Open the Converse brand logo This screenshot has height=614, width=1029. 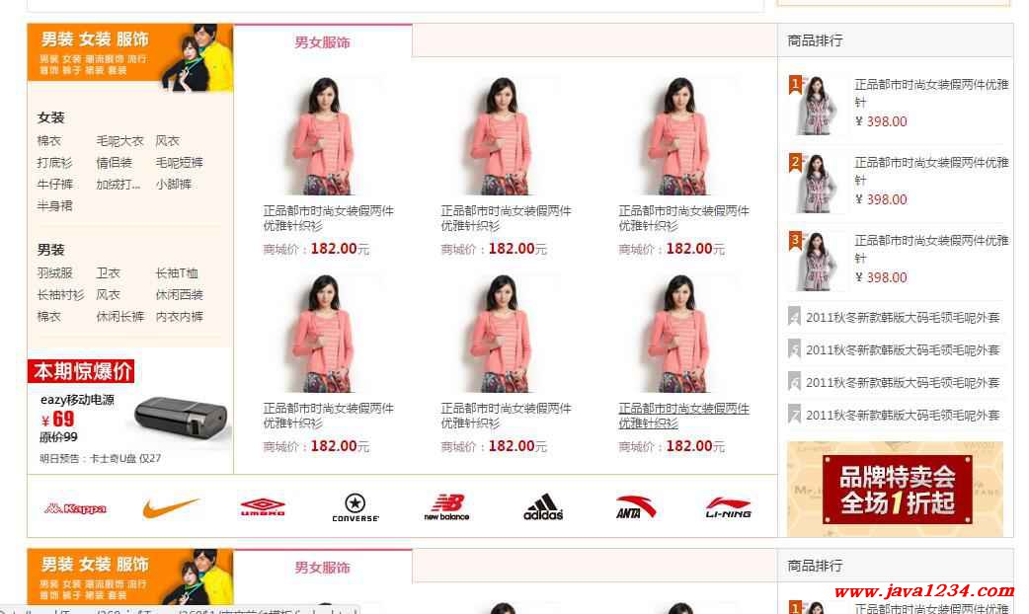356,507
